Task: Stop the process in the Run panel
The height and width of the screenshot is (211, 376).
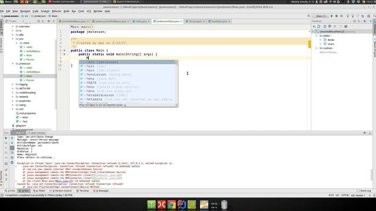Action: [x=6, y=143]
